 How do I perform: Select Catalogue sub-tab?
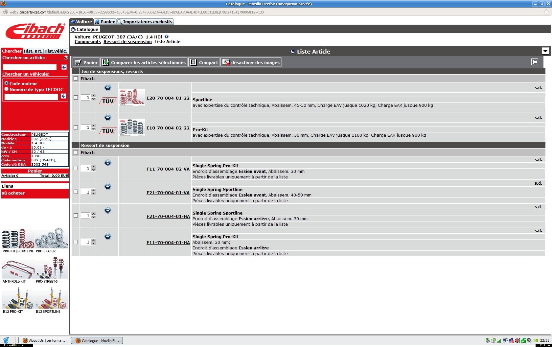point(85,29)
